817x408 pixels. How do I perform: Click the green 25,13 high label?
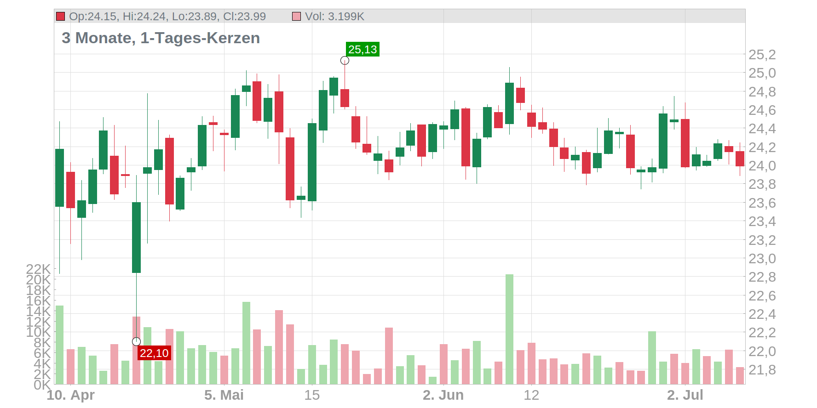tap(362, 49)
